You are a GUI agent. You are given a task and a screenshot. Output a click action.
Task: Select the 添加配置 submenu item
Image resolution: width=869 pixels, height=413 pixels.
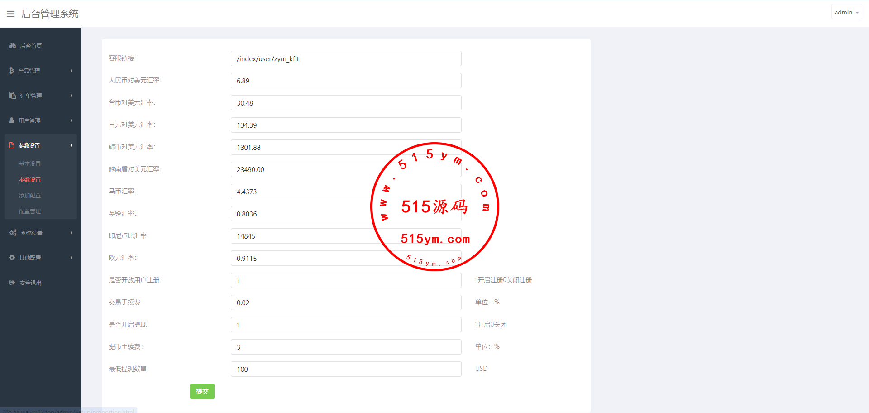30,196
